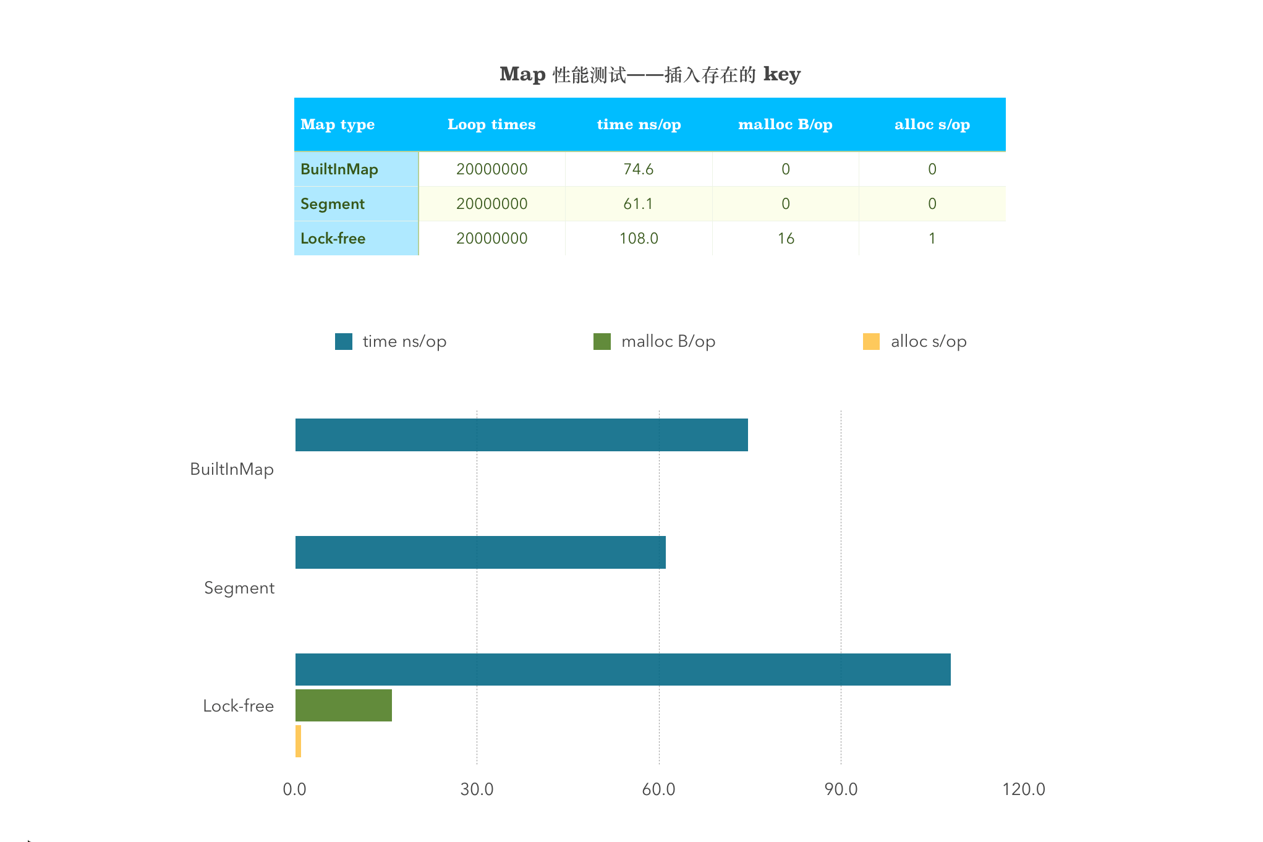Click the time ns/op legend swatch
The height and width of the screenshot is (842, 1263).
click(343, 341)
